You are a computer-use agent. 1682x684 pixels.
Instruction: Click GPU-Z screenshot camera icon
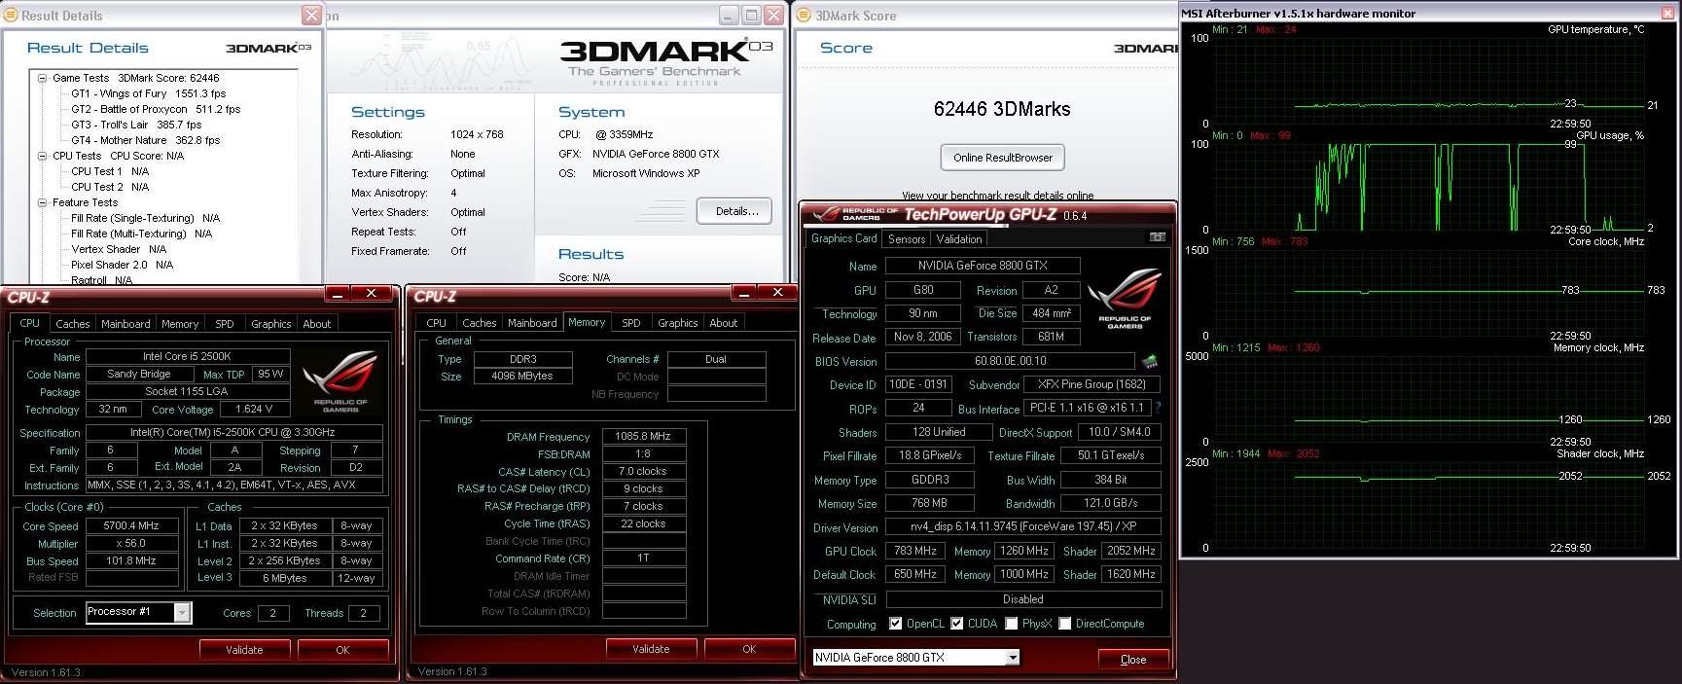pos(1158,237)
